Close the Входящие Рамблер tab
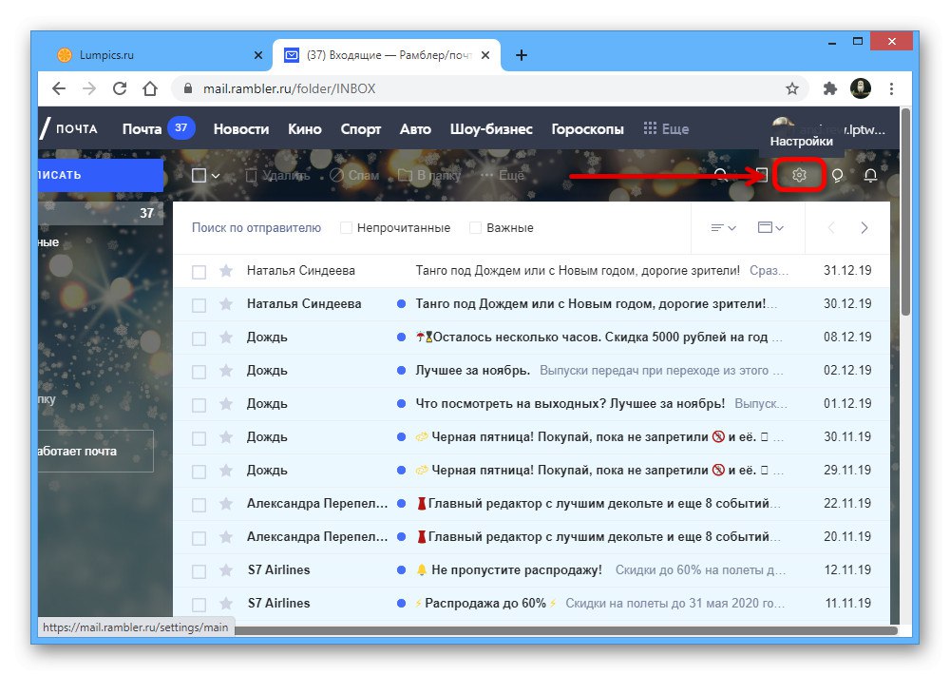This screenshot has height=675, width=950. (485, 55)
